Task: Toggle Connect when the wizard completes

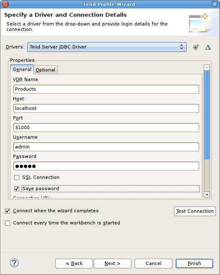Action: 8,211
